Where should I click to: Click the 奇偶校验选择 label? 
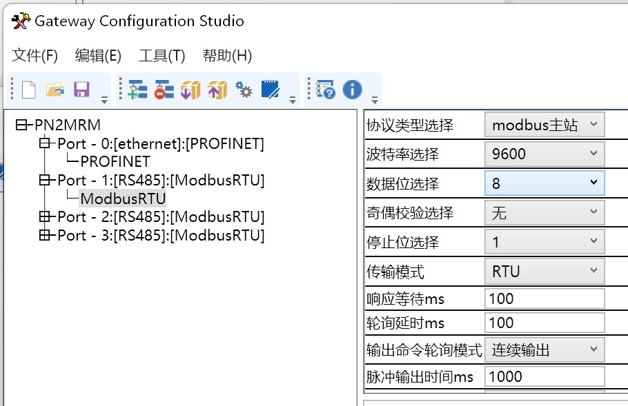coord(410,212)
